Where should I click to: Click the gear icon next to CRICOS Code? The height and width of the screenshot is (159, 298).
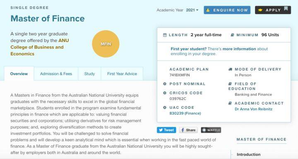coord(165,93)
